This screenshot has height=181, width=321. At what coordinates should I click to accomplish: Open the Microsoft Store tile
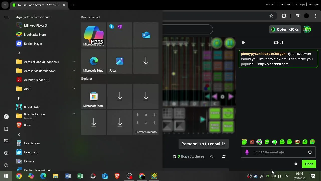pos(94,96)
